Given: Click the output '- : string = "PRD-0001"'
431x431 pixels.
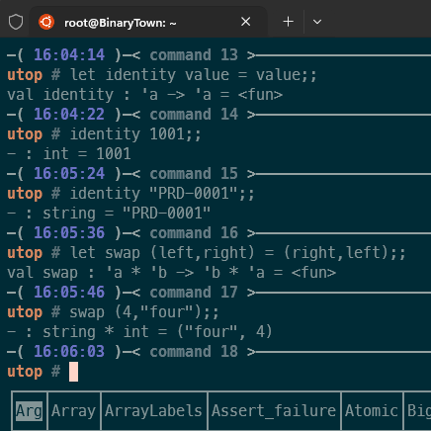Looking at the screenshot, I should (x=109, y=214).
